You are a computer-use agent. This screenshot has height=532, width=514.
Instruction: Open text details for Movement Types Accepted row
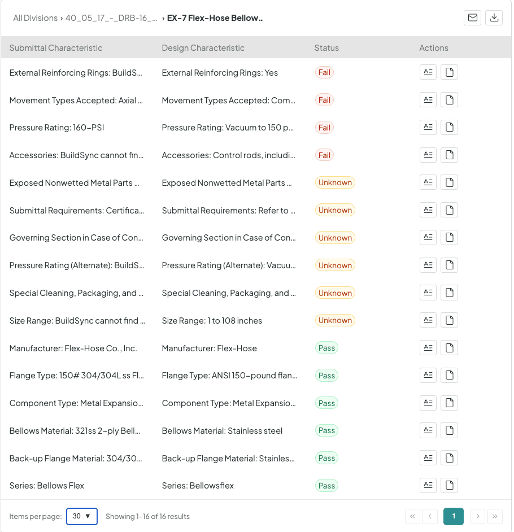428,100
